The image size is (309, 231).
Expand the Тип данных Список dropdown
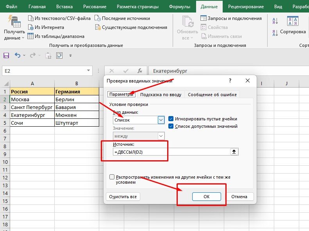(x=161, y=120)
